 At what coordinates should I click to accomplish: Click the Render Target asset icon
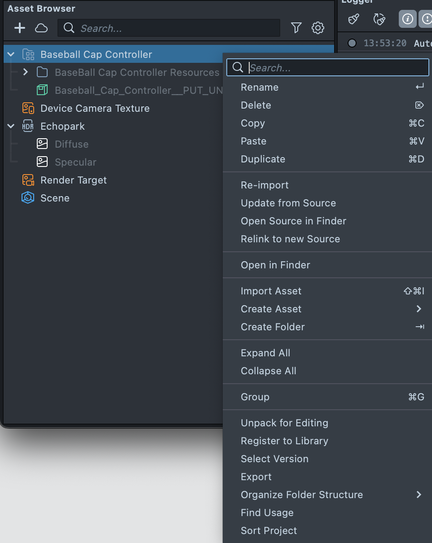tap(28, 180)
